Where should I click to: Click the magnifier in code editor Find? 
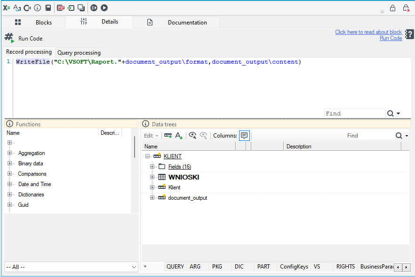coord(391,114)
